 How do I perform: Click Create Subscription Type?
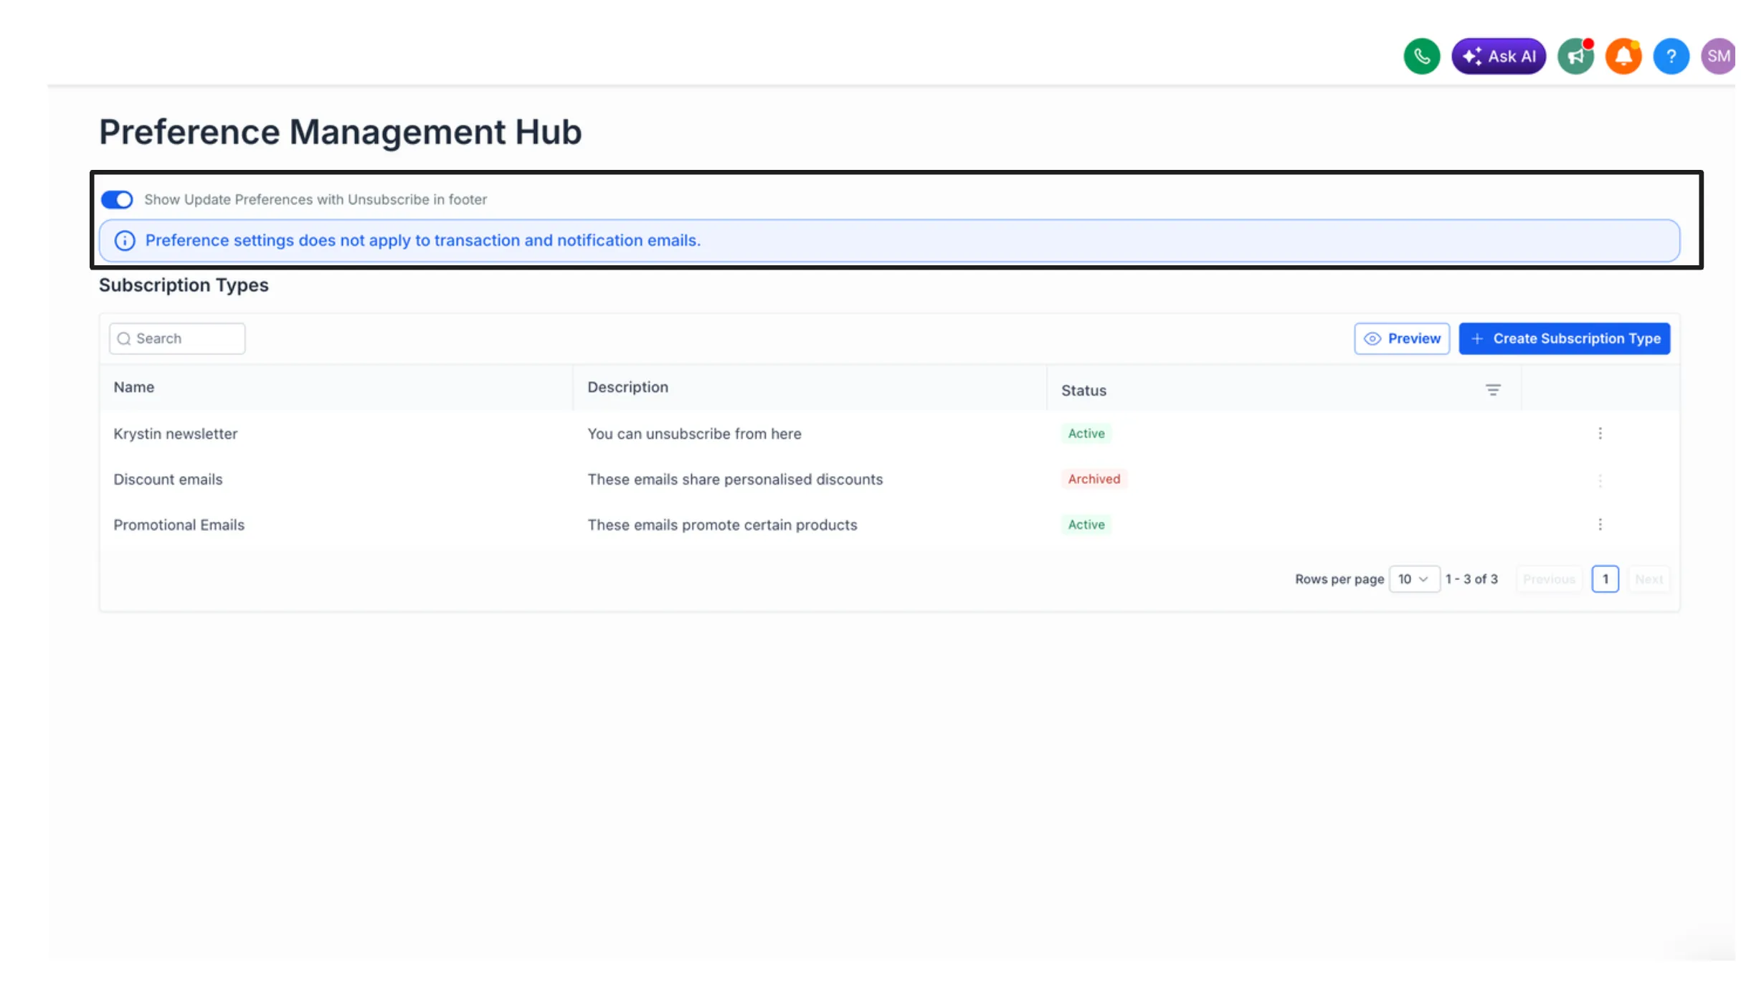[1565, 338]
